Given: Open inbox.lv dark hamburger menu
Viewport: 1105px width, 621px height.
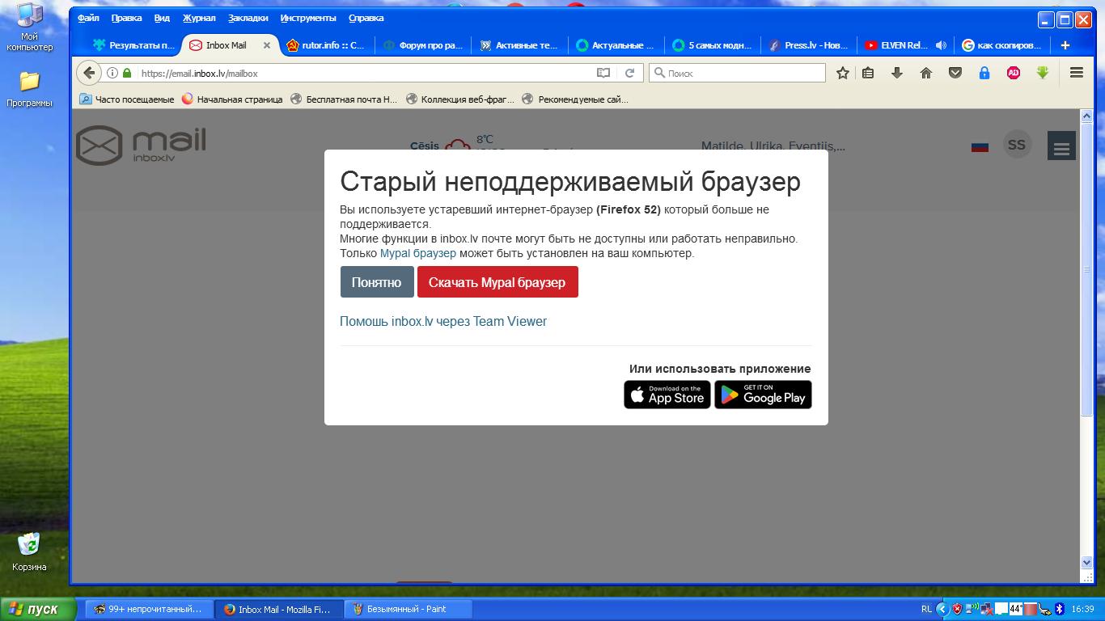Looking at the screenshot, I should (x=1061, y=146).
